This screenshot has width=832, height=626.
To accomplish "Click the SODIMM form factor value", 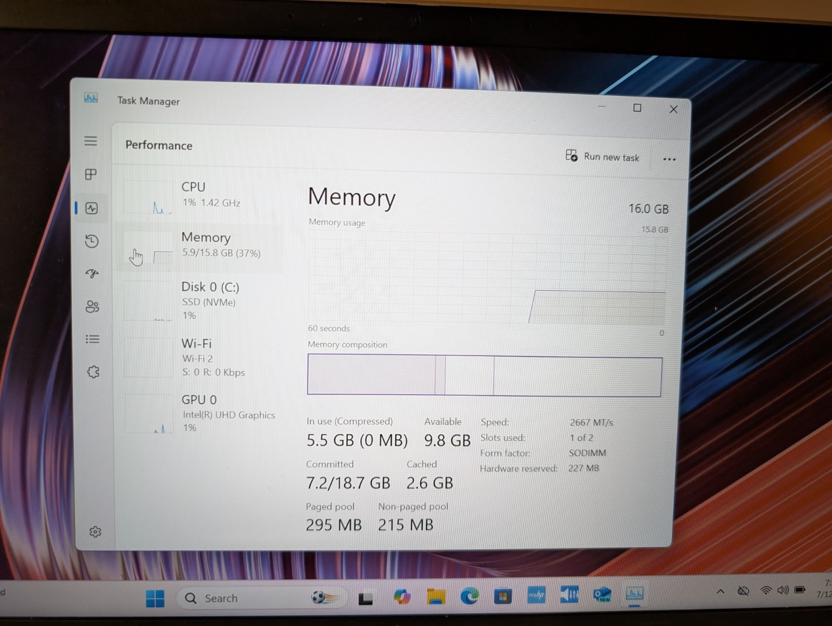I will 588,453.
